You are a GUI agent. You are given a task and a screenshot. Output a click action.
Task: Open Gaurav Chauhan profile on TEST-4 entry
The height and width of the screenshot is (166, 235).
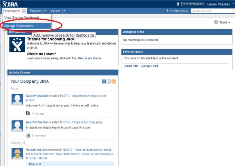pos(37,96)
